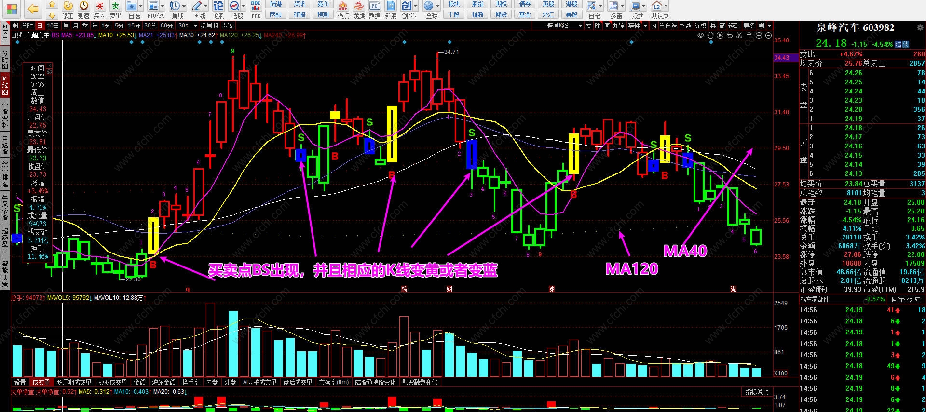Viewport: 926px width, 412px height.
Task: Open stock panel settings gear icon
Action: point(920,27)
